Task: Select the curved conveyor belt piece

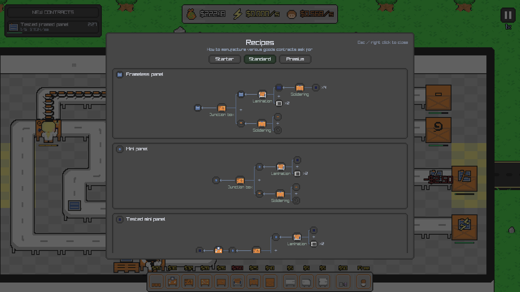Action: (x=306, y=282)
